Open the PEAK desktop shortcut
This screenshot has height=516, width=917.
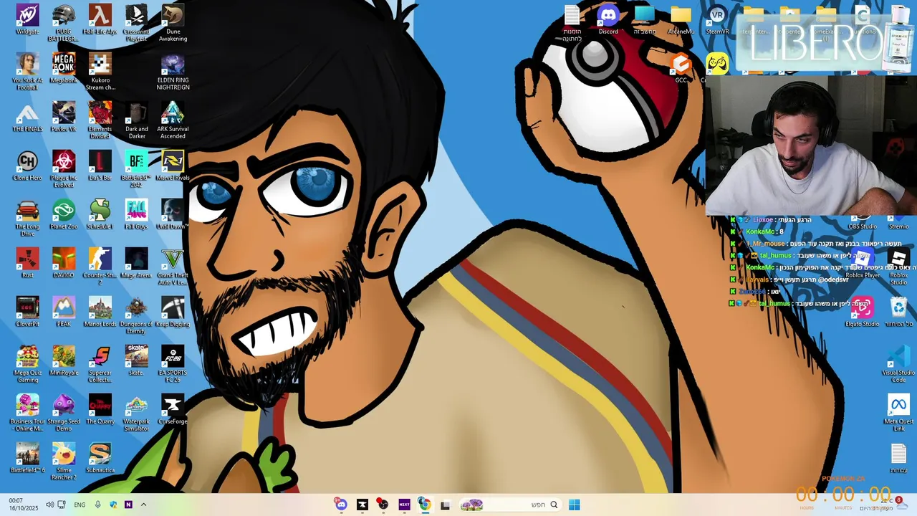[64, 312]
